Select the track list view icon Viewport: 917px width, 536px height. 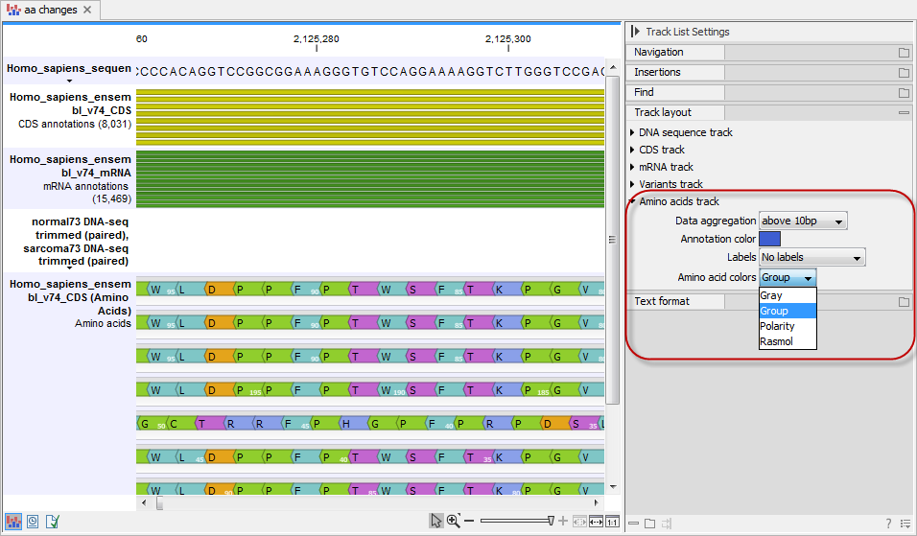click(13, 522)
